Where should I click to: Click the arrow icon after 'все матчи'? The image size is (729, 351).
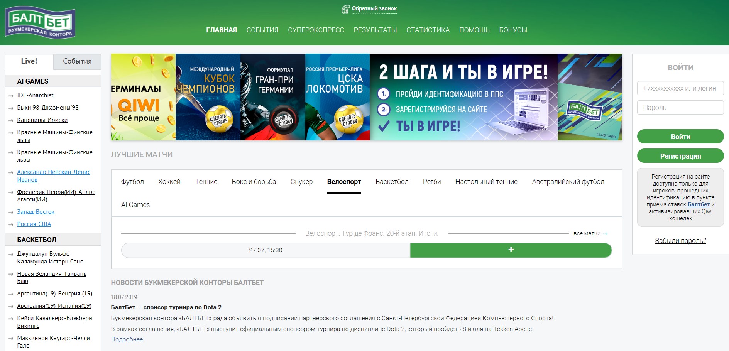click(606, 233)
